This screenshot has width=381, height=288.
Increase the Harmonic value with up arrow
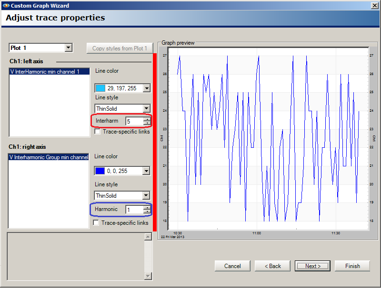pyautogui.click(x=147, y=207)
